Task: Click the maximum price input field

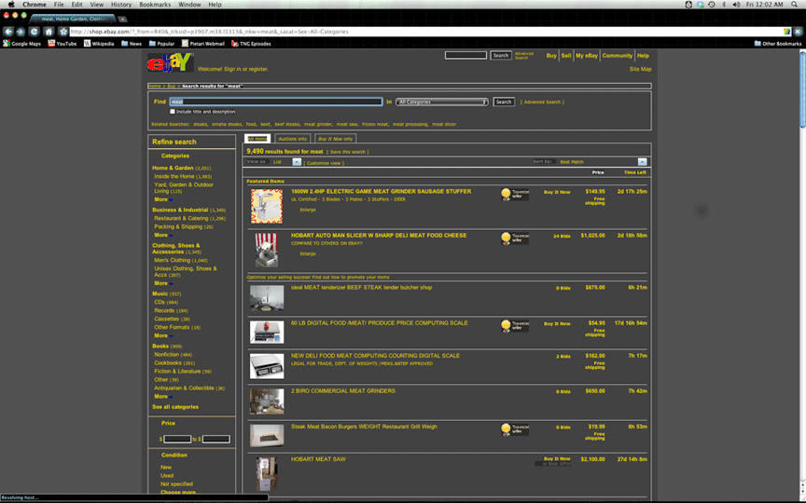Action: (x=215, y=439)
